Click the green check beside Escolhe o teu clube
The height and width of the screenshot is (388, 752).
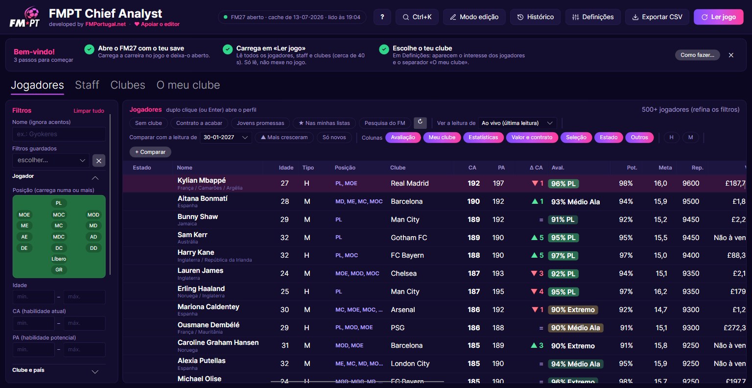pyautogui.click(x=384, y=49)
